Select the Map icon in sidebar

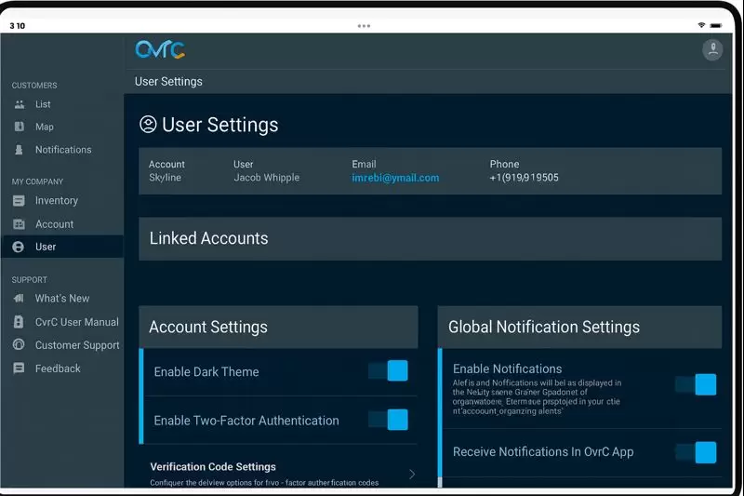(20, 127)
